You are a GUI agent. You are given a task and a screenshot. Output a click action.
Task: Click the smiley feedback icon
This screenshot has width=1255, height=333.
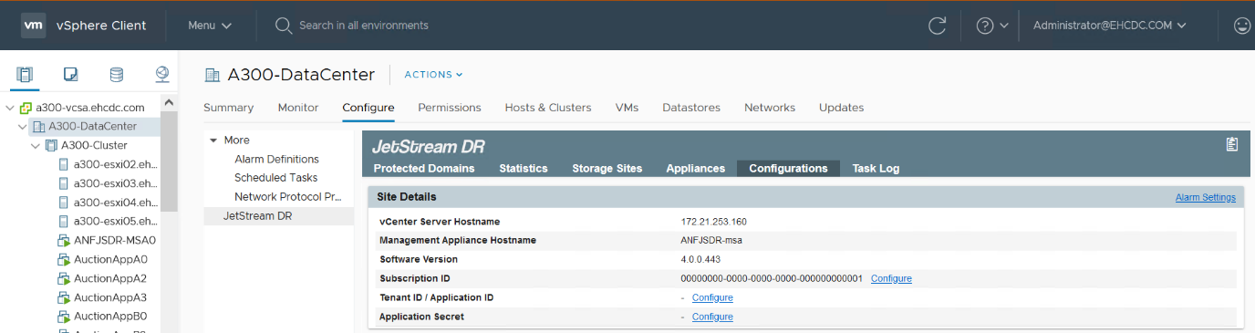(1242, 26)
